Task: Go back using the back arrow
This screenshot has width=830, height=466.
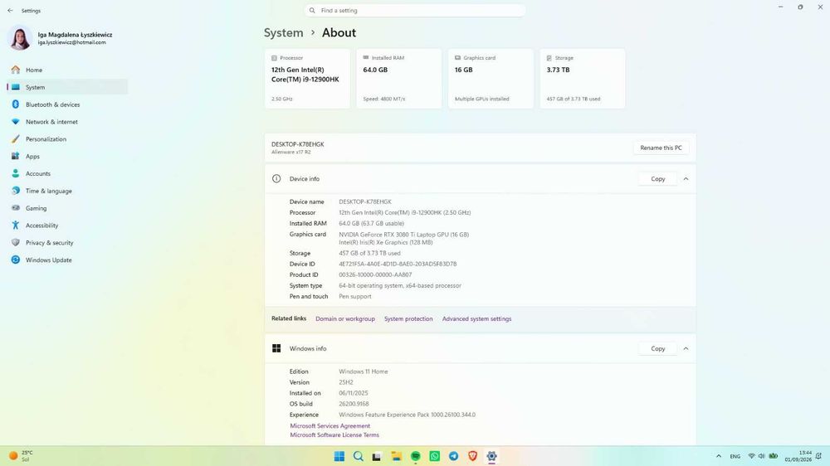Action: pyautogui.click(x=10, y=11)
